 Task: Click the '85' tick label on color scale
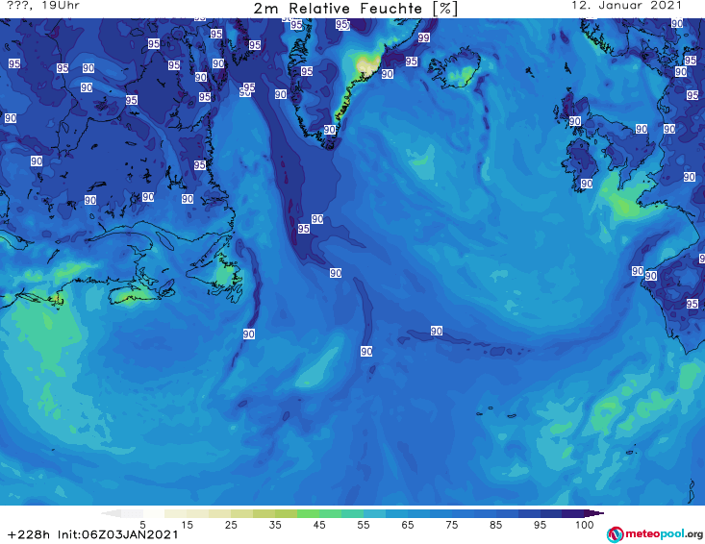496,525
